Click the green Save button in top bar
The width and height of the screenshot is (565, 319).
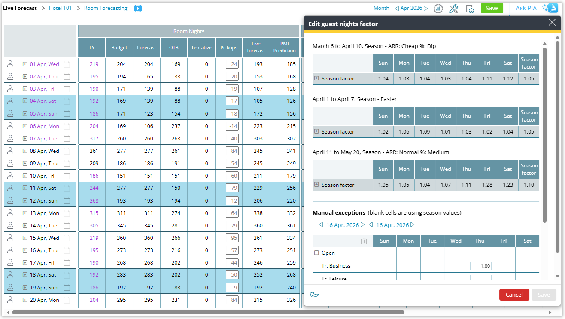492,8
